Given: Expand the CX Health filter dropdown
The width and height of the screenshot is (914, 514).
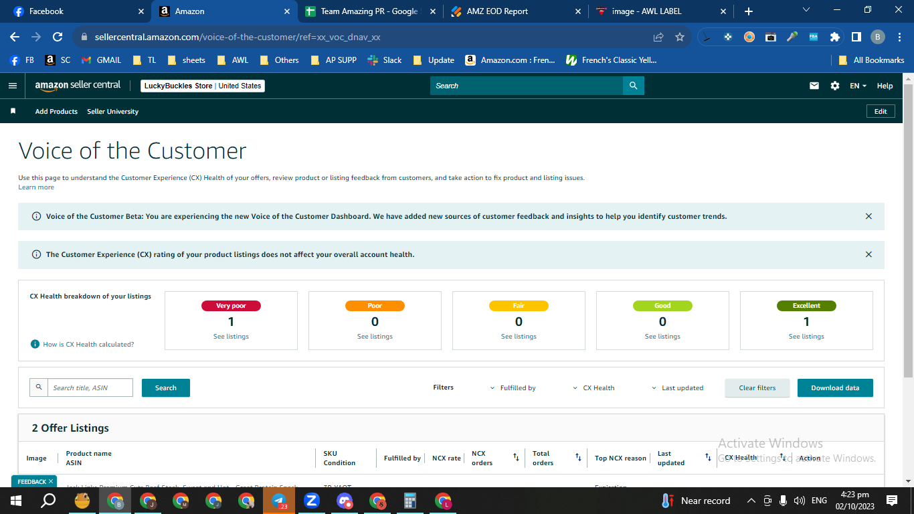Looking at the screenshot, I should (593, 388).
